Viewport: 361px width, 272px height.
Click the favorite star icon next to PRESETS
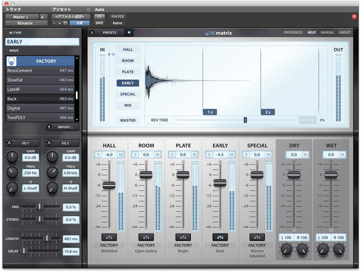(129, 32)
